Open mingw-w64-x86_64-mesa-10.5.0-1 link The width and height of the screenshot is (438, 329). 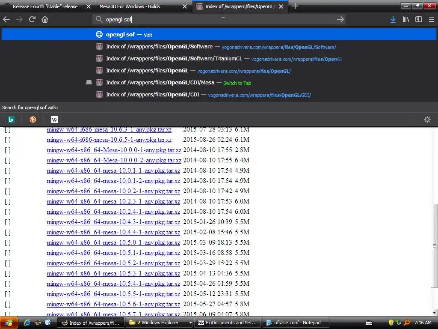pyautogui.click(x=113, y=242)
